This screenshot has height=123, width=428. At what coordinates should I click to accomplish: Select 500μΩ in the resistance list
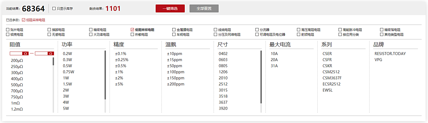17,85
